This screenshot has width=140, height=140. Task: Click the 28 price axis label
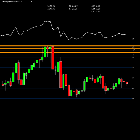[x=133, y=78]
